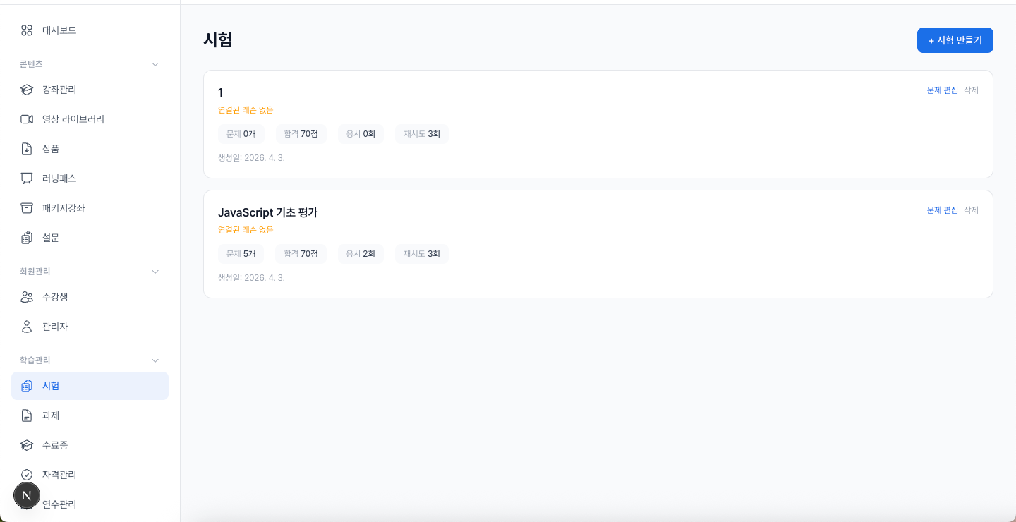Image resolution: width=1016 pixels, height=522 pixels.
Task: Select 상품 in the sidebar
Action: pos(90,149)
